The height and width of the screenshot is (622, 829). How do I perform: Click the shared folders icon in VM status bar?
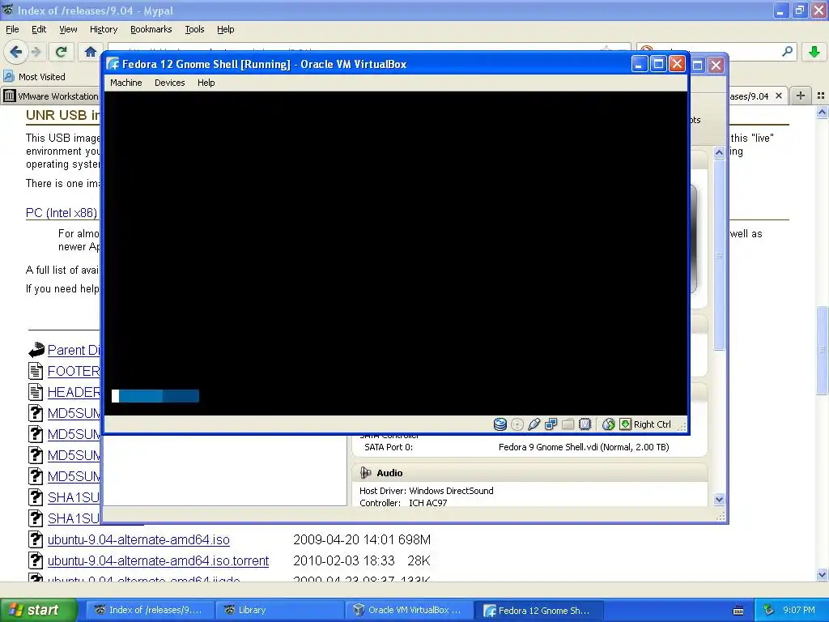coord(568,424)
